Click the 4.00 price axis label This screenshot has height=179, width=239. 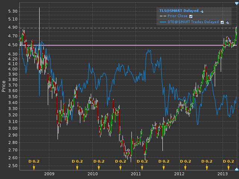click(13, 69)
